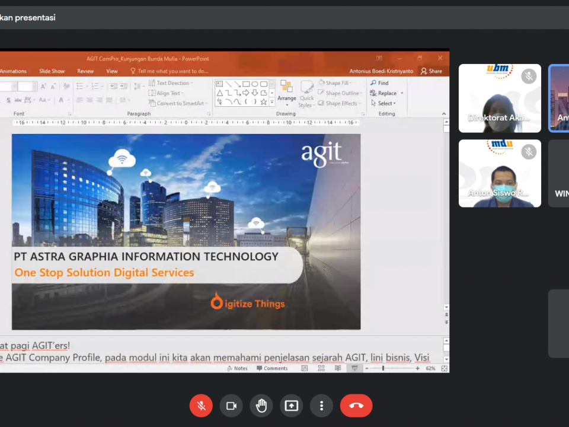This screenshot has height=427, width=569.
Task: Open Character Spacing dropdown
Action: 30,100
